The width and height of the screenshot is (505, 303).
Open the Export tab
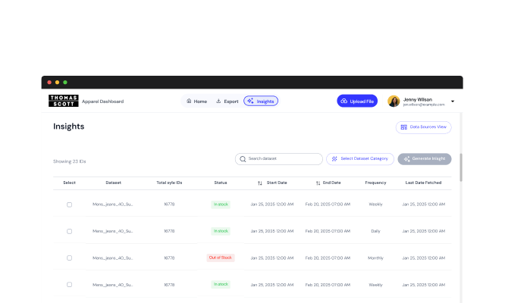(x=227, y=101)
